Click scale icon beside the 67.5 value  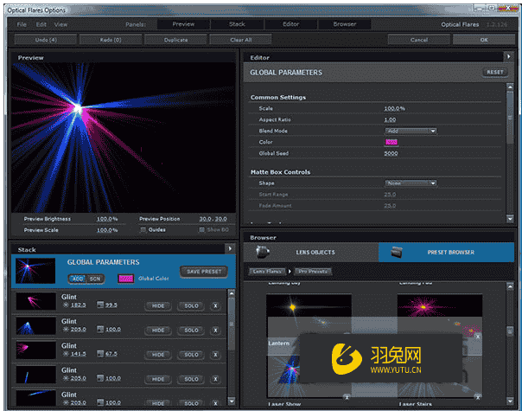(100, 354)
